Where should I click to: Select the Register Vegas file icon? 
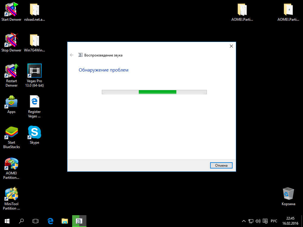(34, 102)
